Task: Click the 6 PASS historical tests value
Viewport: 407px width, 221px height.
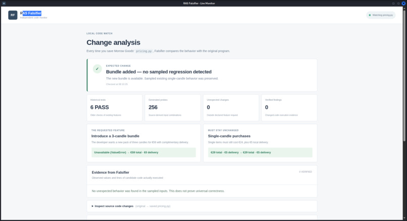Action: 99,107
